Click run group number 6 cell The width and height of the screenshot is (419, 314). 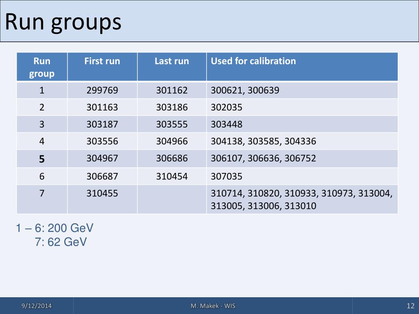pyautogui.click(x=42, y=177)
